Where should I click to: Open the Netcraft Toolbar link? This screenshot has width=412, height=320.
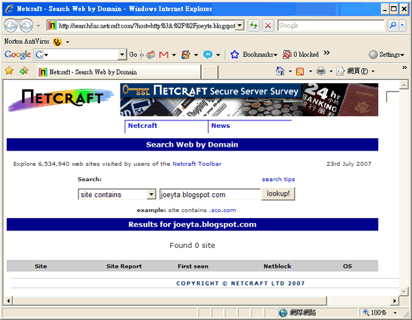197,164
